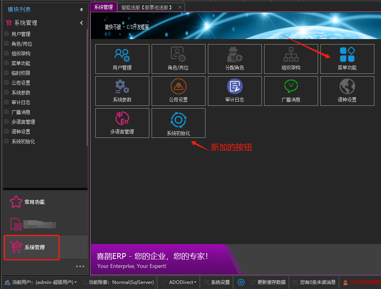
Task: Select 用户管理 in the module tree
Action: [21, 34]
